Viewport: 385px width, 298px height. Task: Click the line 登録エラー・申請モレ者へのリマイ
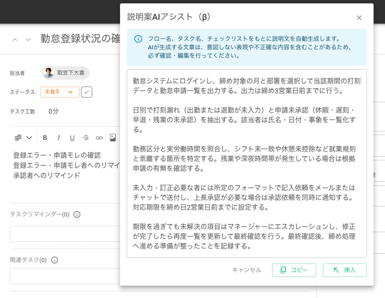[x=67, y=165]
